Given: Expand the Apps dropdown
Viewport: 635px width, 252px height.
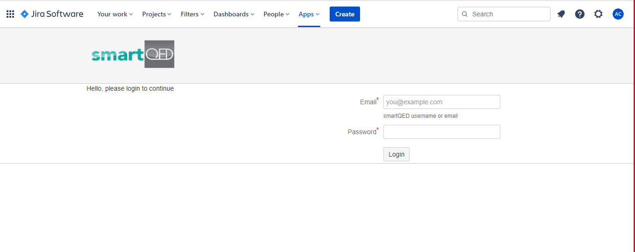Looking at the screenshot, I should click(309, 14).
